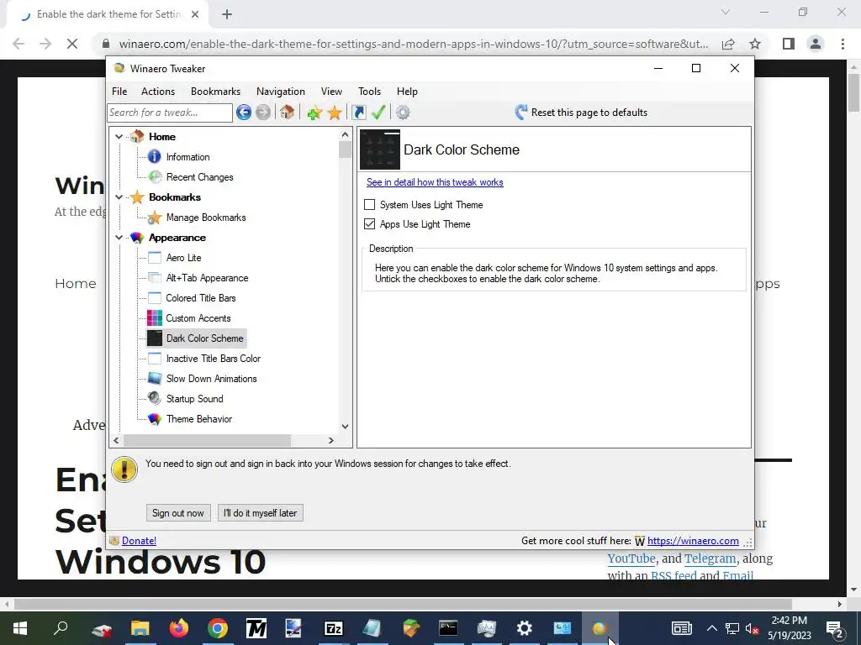Open the Tools menu
This screenshot has width=861, height=645.
pyautogui.click(x=370, y=92)
